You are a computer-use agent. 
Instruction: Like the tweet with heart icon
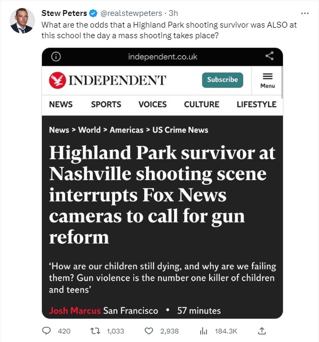point(149,331)
